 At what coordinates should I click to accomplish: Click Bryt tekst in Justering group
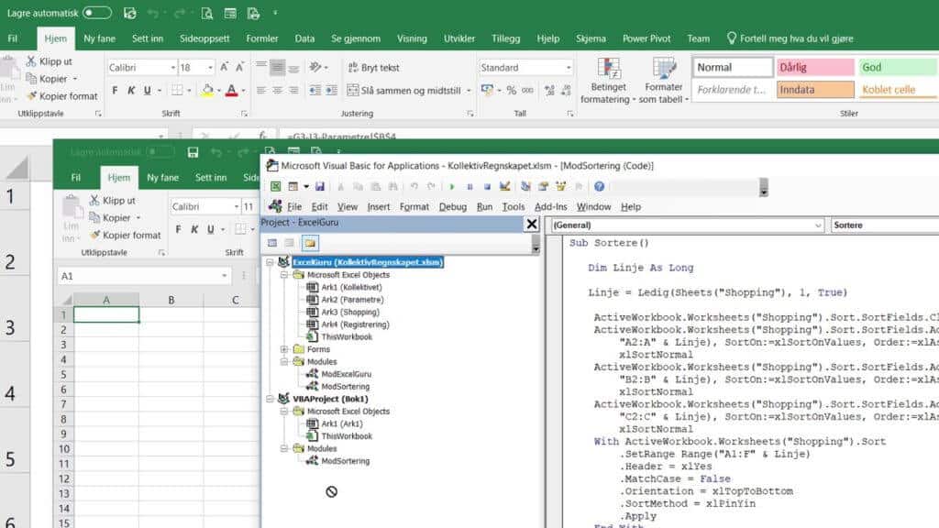pos(374,68)
